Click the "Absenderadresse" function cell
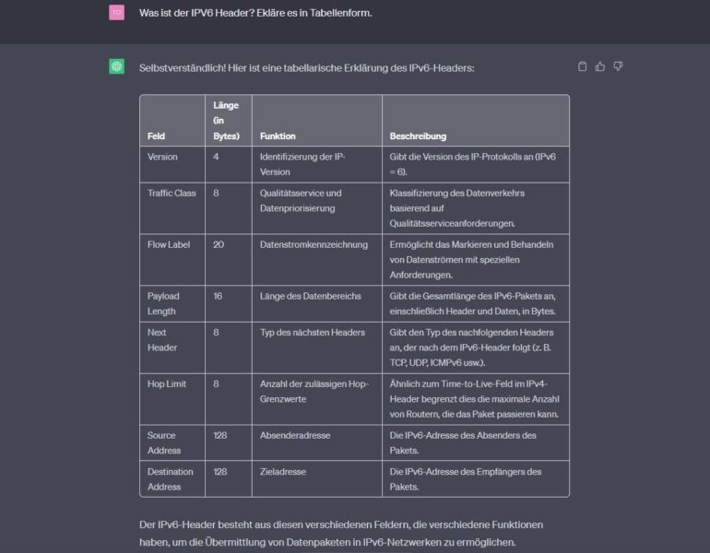The width and height of the screenshot is (710, 553). coord(295,435)
